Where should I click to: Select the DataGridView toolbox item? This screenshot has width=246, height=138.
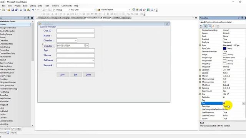coord(6,57)
